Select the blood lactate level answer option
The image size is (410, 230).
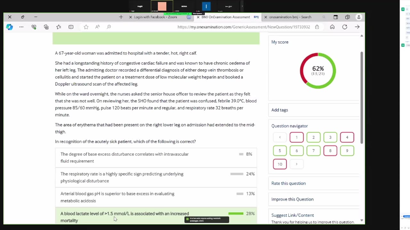click(156, 216)
